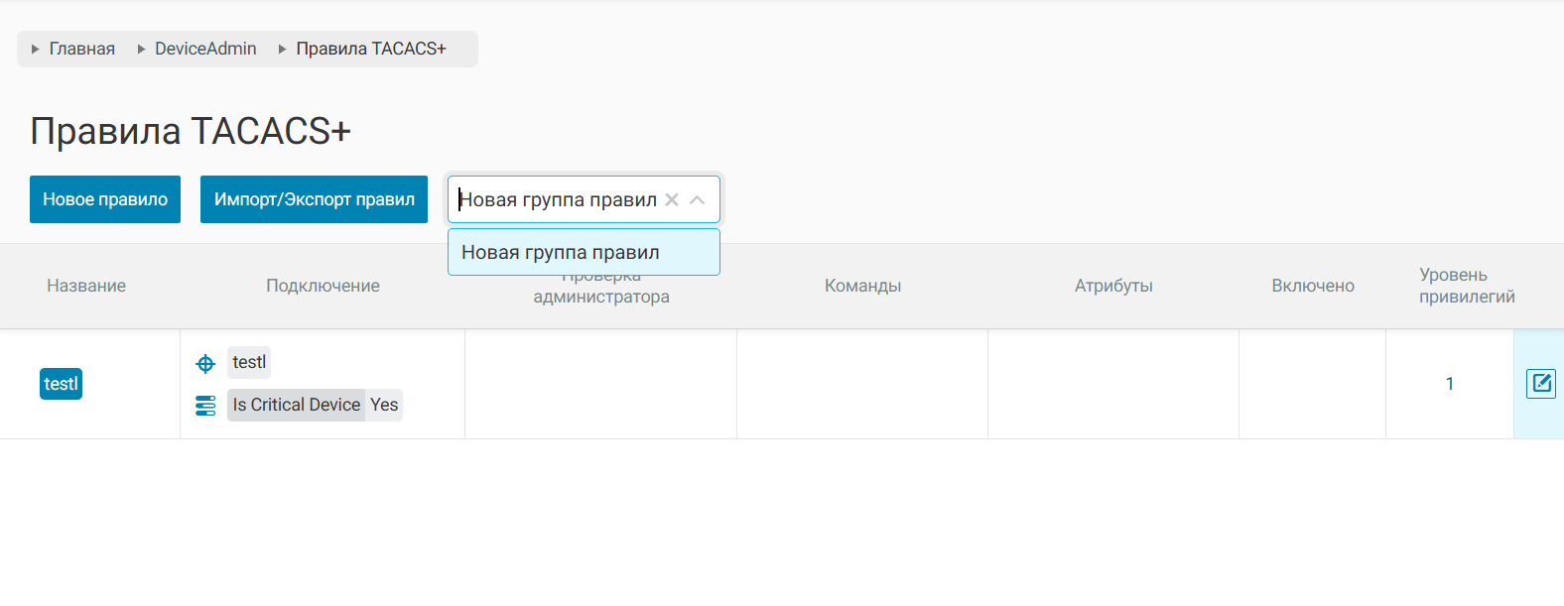Click the 'Команды' column header
Screen dimensions: 1564x606
point(862,286)
